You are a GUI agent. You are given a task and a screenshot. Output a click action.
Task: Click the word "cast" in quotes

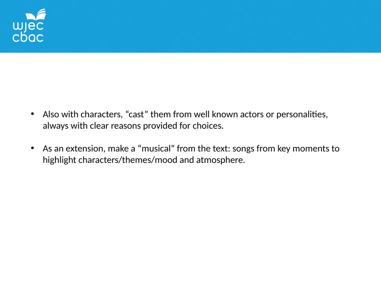137,114
